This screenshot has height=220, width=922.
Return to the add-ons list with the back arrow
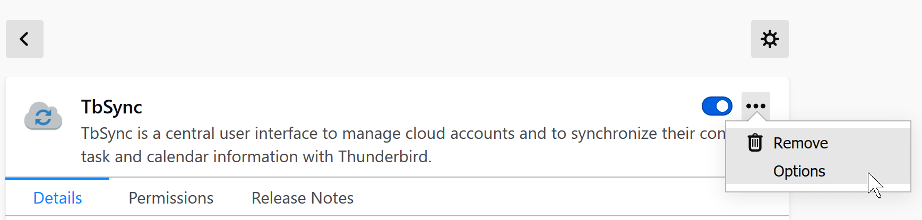click(24, 39)
